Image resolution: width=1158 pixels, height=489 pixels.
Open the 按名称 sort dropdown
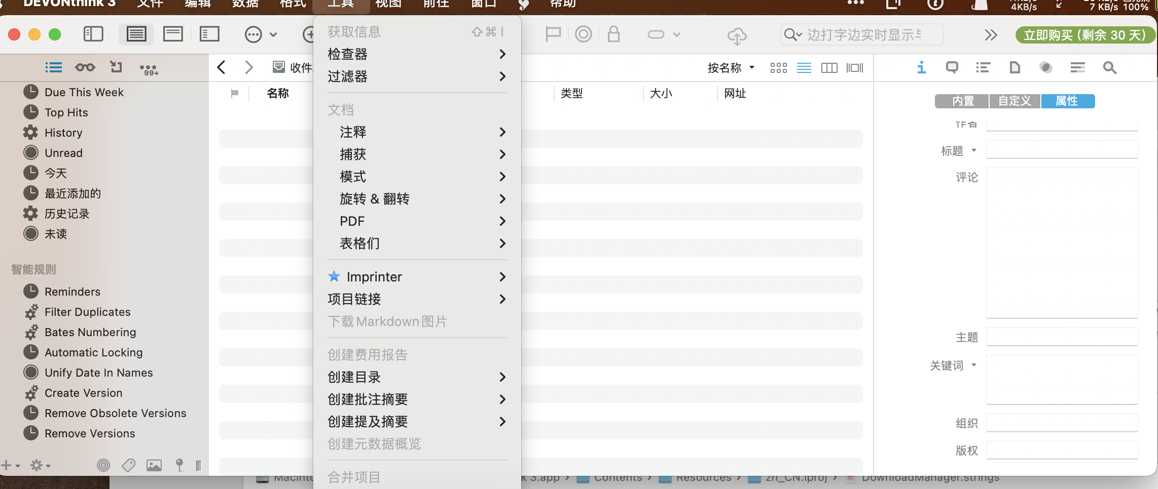pyautogui.click(x=731, y=68)
